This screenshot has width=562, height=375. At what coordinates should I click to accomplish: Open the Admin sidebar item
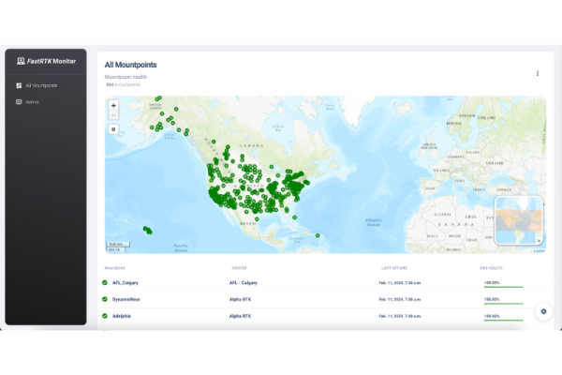pos(32,102)
